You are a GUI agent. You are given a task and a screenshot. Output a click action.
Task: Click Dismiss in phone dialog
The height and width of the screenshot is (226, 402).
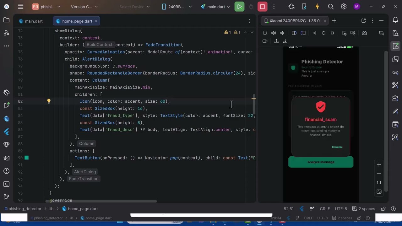[x=337, y=147]
